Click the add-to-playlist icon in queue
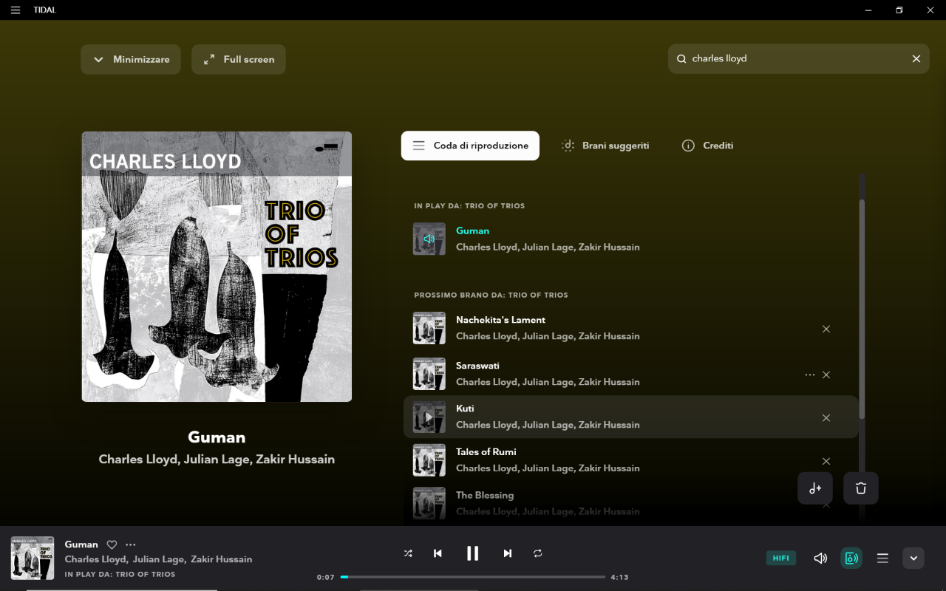This screenshot has width=946, height=591. pyautogui.click(x=815, y=488)
